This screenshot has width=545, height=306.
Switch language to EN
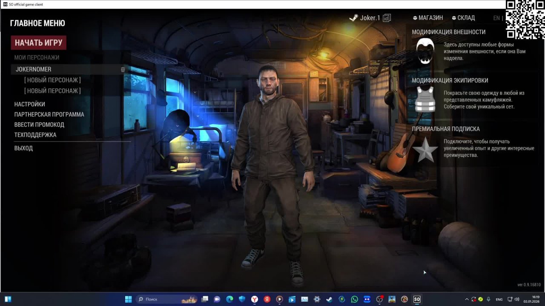coord(496,18)
